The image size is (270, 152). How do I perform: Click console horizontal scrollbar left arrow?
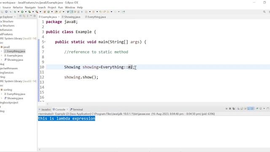click(x=40, y=149)
